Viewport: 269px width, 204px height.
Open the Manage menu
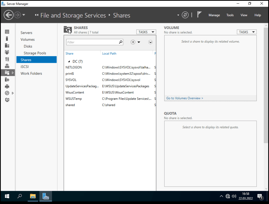[214, 15]
